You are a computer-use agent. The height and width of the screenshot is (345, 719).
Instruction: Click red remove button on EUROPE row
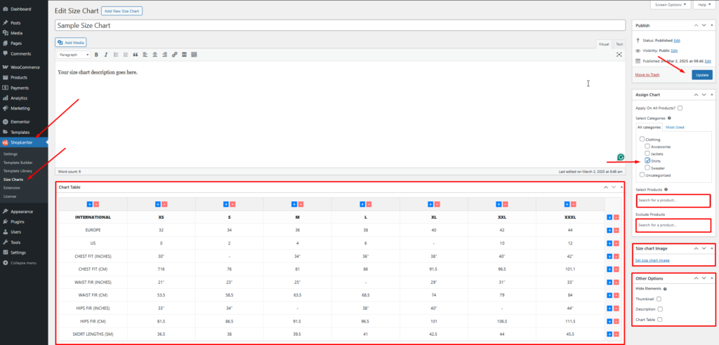coord(616,230)
